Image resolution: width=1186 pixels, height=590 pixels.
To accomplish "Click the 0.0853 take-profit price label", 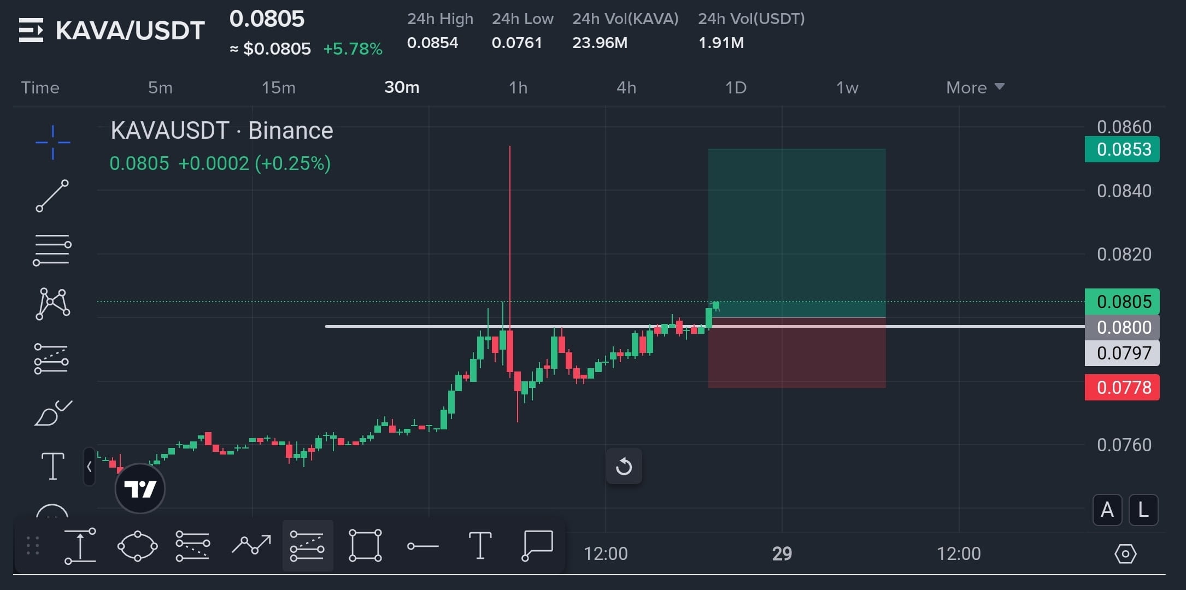I will coord(1122,149).
